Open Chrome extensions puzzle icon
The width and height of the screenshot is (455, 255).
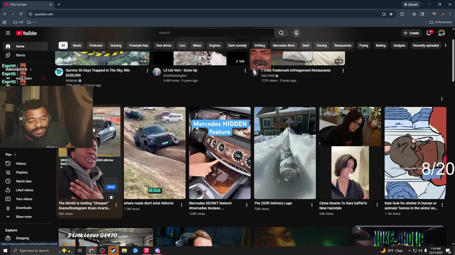coord(402,14)
